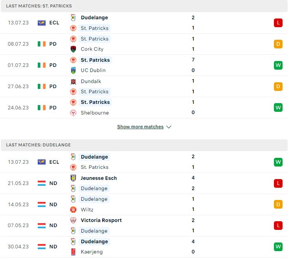Image resolution: width=292 pixels, height=259 pixels.
Task: Click the Wiltz team crest
Action: tap(73, 209)
